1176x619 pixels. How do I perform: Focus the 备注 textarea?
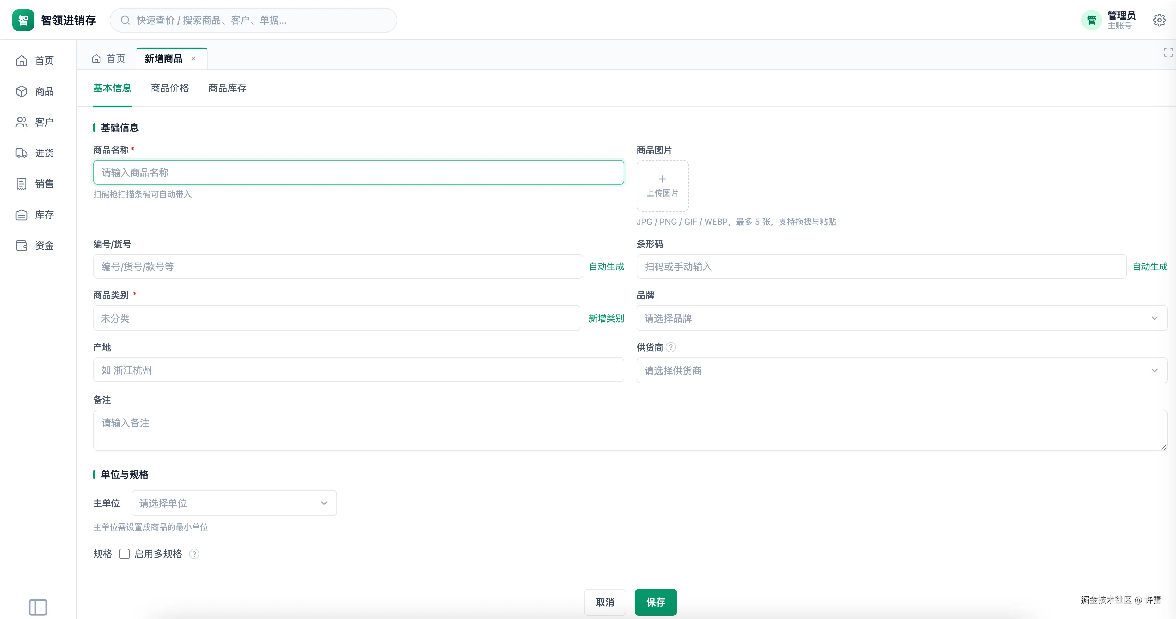pyautogui.click(x=630, y=430)
